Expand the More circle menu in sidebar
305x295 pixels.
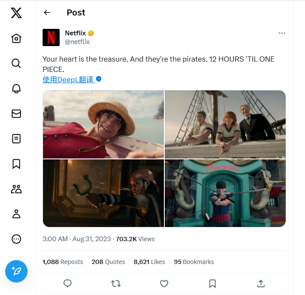tap(16, 239)
